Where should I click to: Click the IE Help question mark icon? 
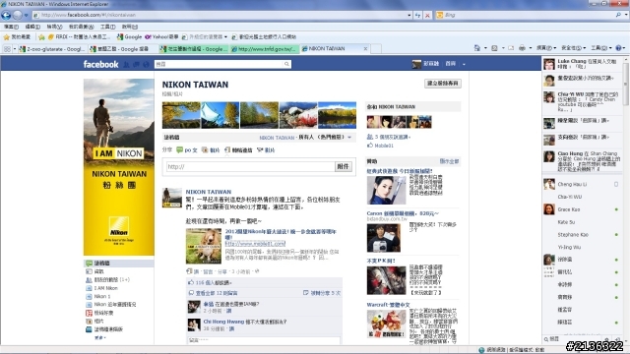(x=619, y=48)
